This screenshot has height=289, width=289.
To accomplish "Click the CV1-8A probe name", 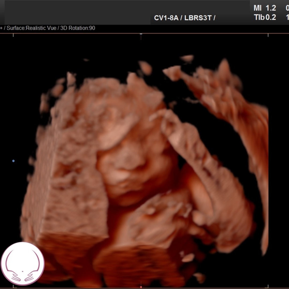I will click(x=166, y=18).
